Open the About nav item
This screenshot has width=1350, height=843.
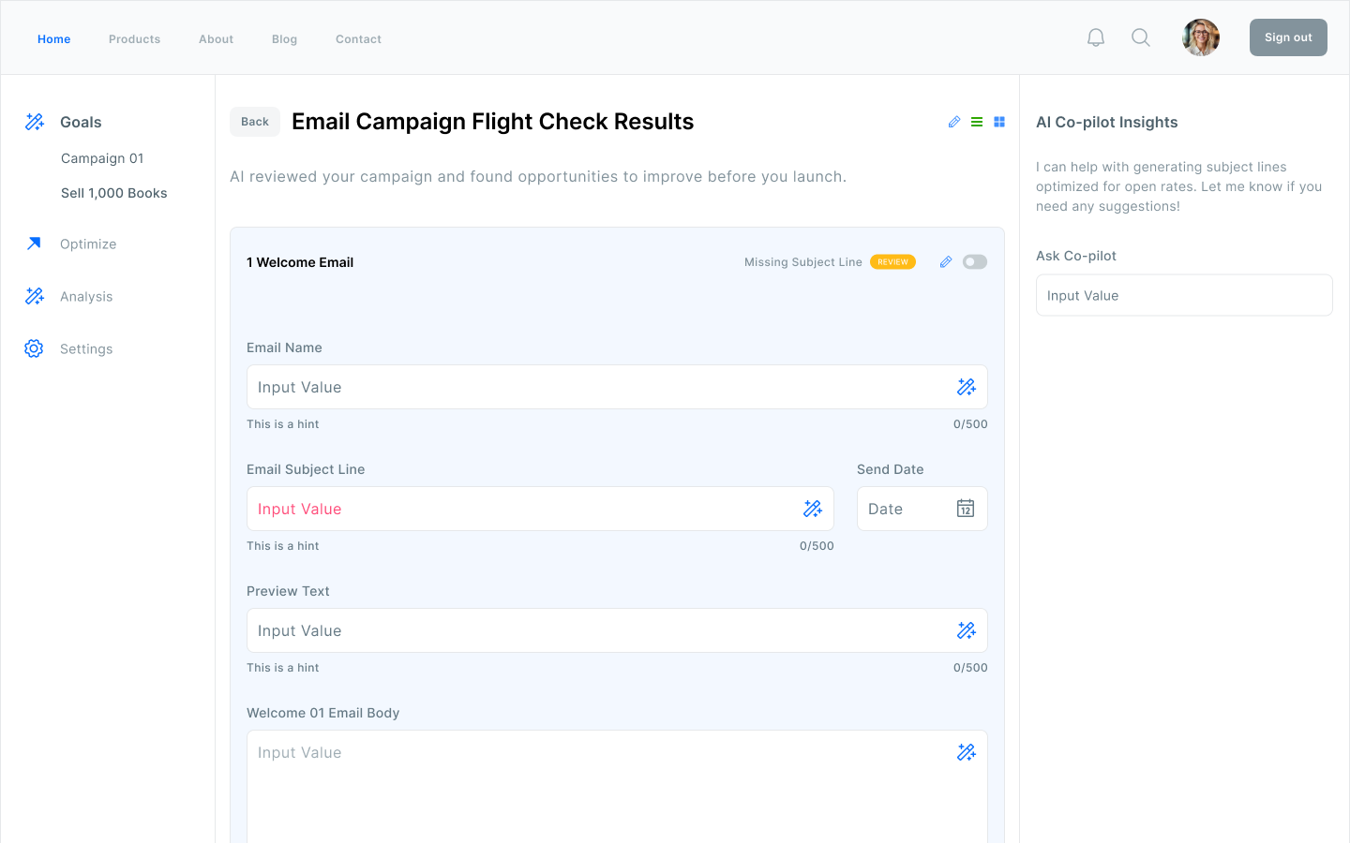pyautogui.click(x=217, y=39)
